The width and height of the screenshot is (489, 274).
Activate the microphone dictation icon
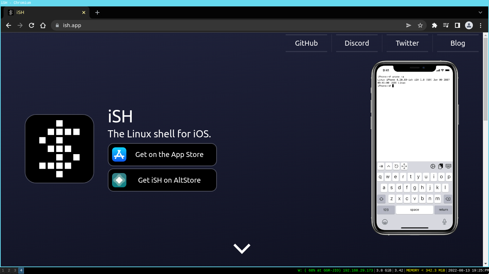444,222
